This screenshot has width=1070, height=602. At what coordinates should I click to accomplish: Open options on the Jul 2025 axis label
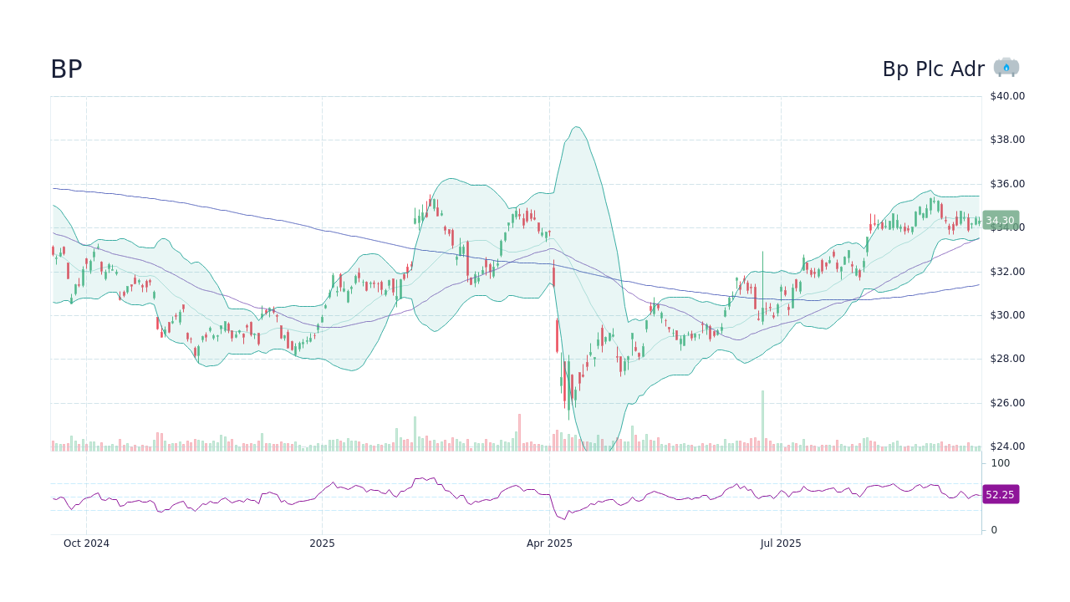tap(782, 543)
